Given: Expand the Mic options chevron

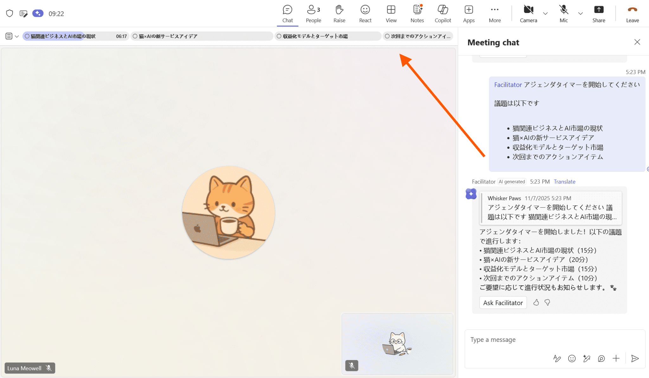Looking at the screenshot, I should coord(580,14).
